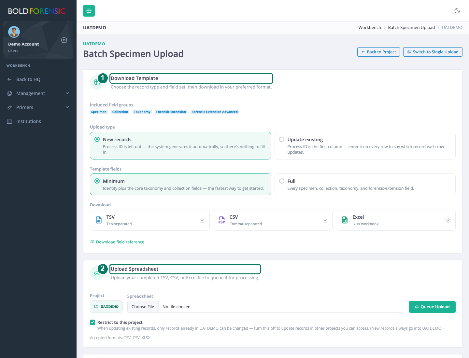
Task: Click the Collection field group tag
Action: [120, 112]
